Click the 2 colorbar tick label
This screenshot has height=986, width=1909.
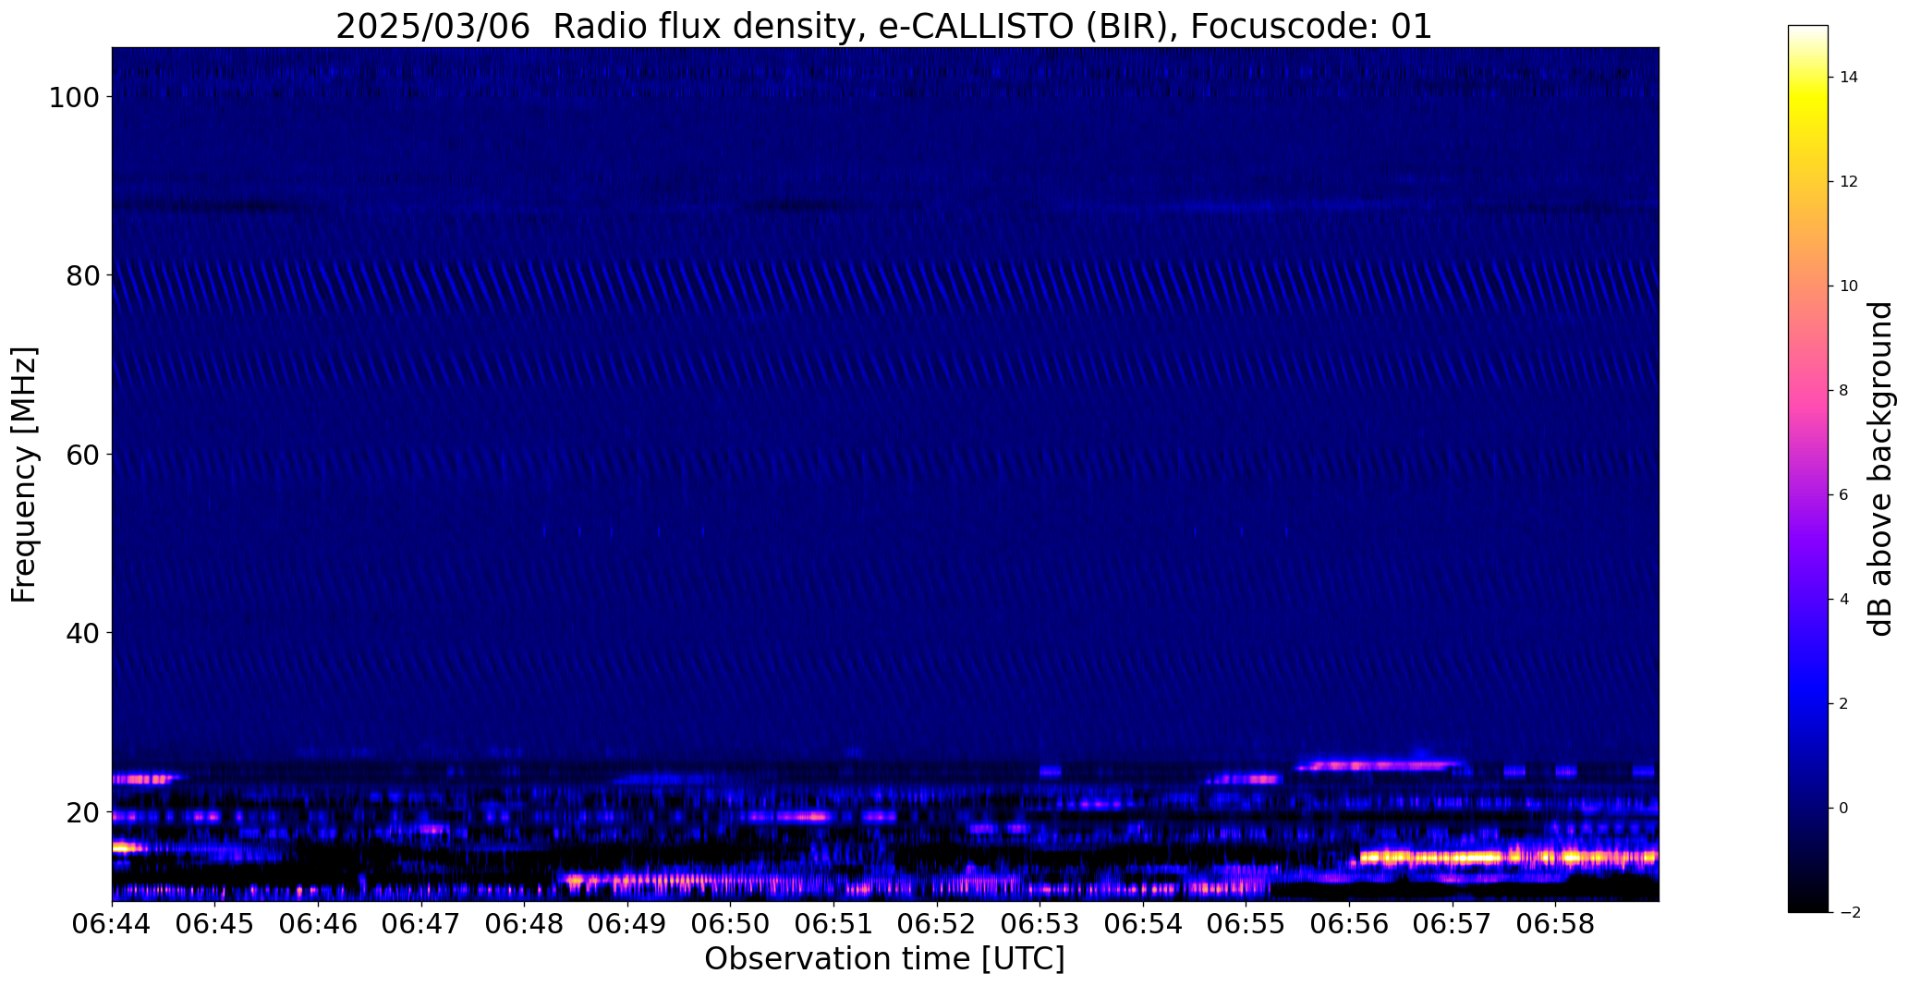(1843, 704)
